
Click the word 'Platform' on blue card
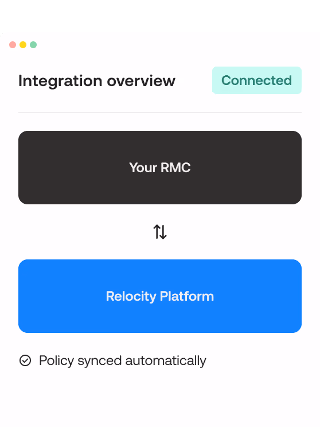187,296
